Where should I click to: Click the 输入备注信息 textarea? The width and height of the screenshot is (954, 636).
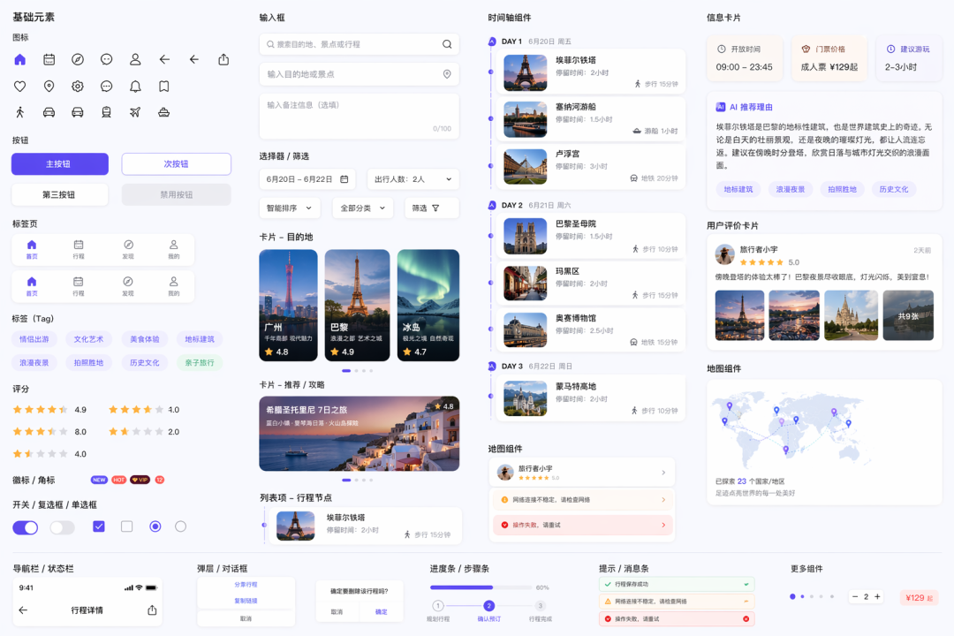coord(359,117)
